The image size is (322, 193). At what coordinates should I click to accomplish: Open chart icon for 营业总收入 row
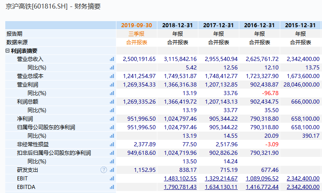pyautogui.click(x=112, y=59)
